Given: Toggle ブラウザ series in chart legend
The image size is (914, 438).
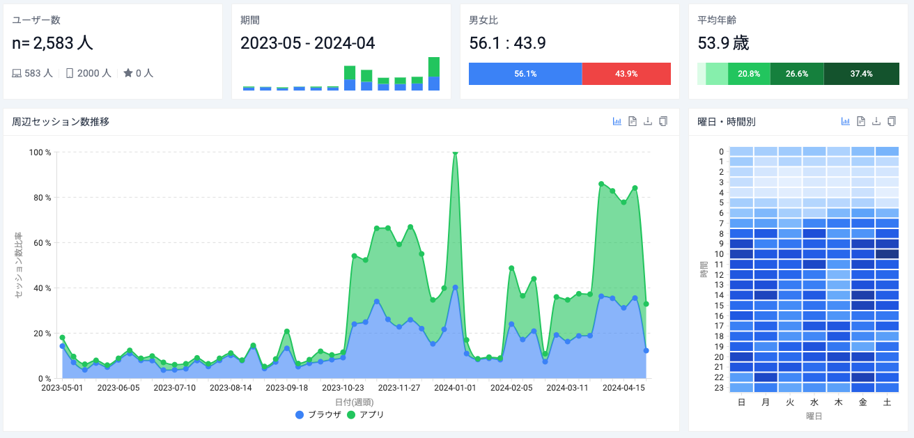Looking at the screenshot, I should [318, 414].
